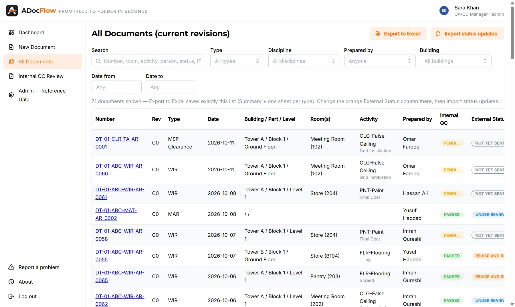Click the Log out arrow icon
515x307 pixels.
click(11, 296)
